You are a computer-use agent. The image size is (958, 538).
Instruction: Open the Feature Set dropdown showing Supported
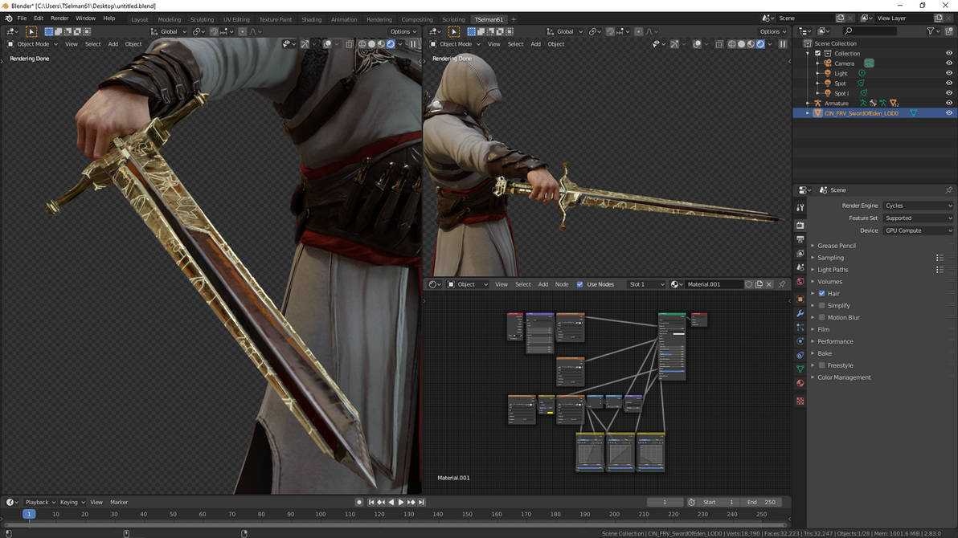coord(918,218)
